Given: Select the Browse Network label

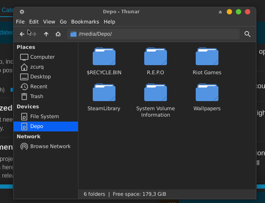Looking at the screenshot, I should click(x=50, y=146).
